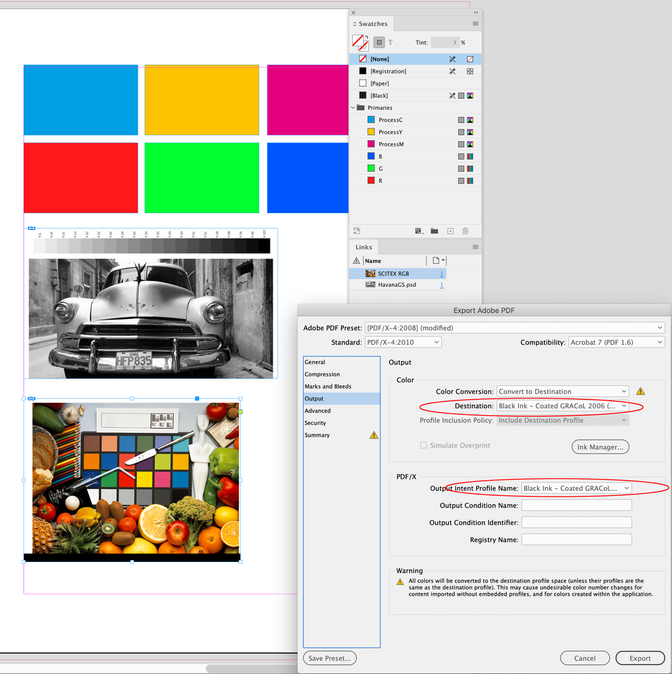Open the Standard PDF/X-4:2010 dropdown
This screenshot has width=672, height=674.
(403, 342)
